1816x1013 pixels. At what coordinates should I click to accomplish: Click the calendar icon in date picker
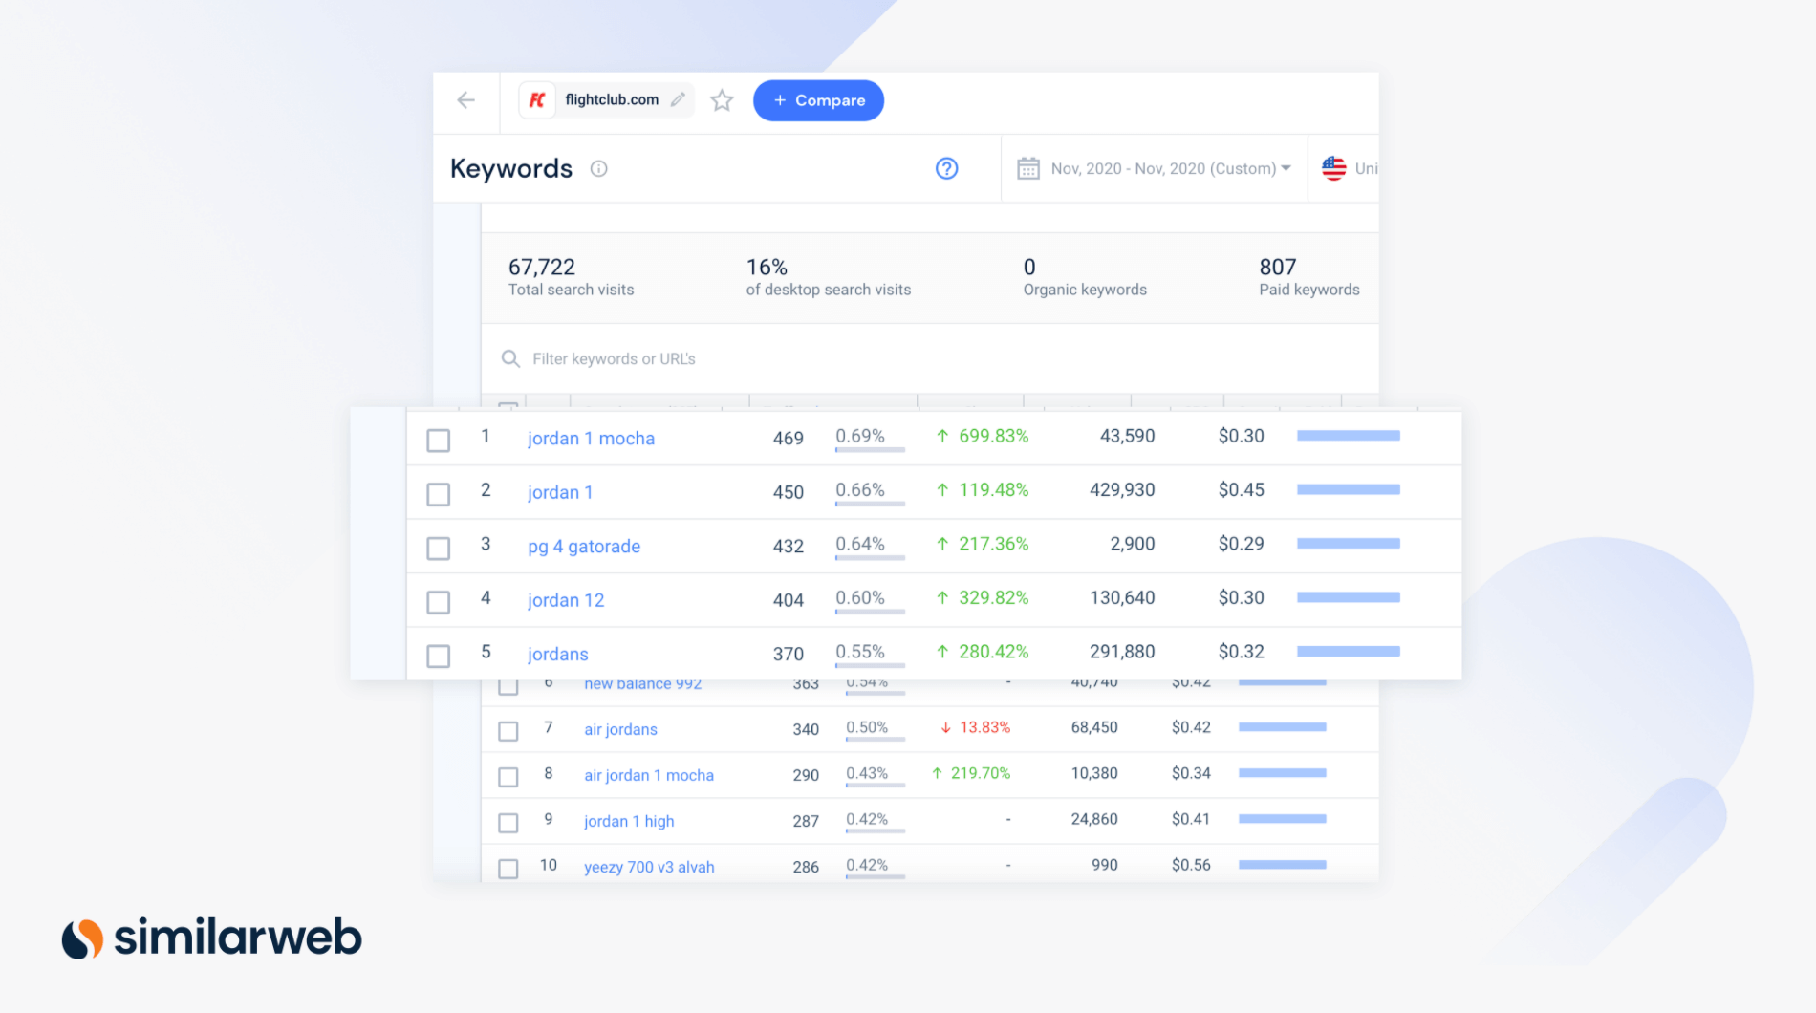click(x=1028, y=168)
